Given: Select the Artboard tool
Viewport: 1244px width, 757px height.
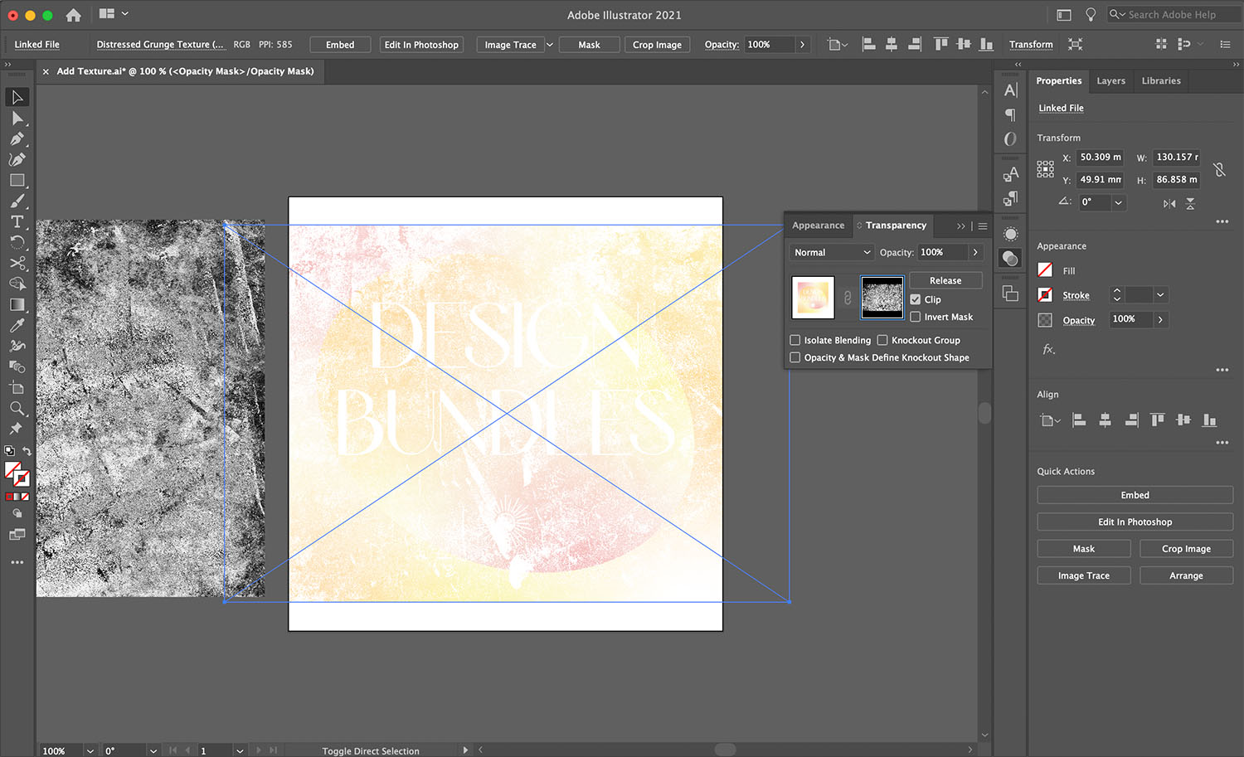Looking at the screenshot, I should (17, 387).
